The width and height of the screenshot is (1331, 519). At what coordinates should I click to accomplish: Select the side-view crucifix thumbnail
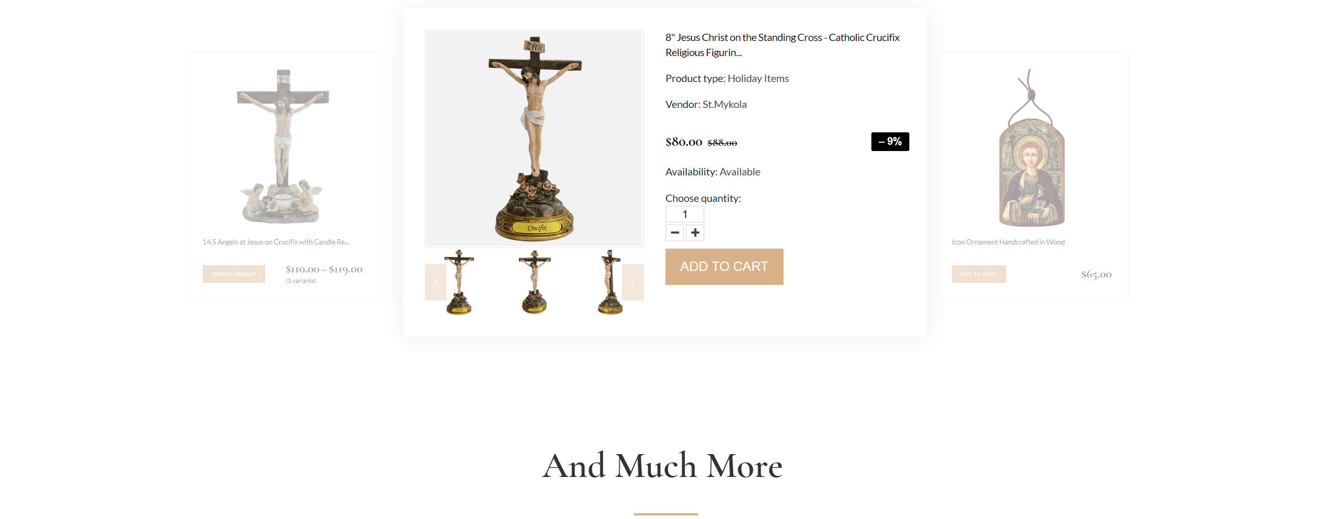[x=610, y=282]
